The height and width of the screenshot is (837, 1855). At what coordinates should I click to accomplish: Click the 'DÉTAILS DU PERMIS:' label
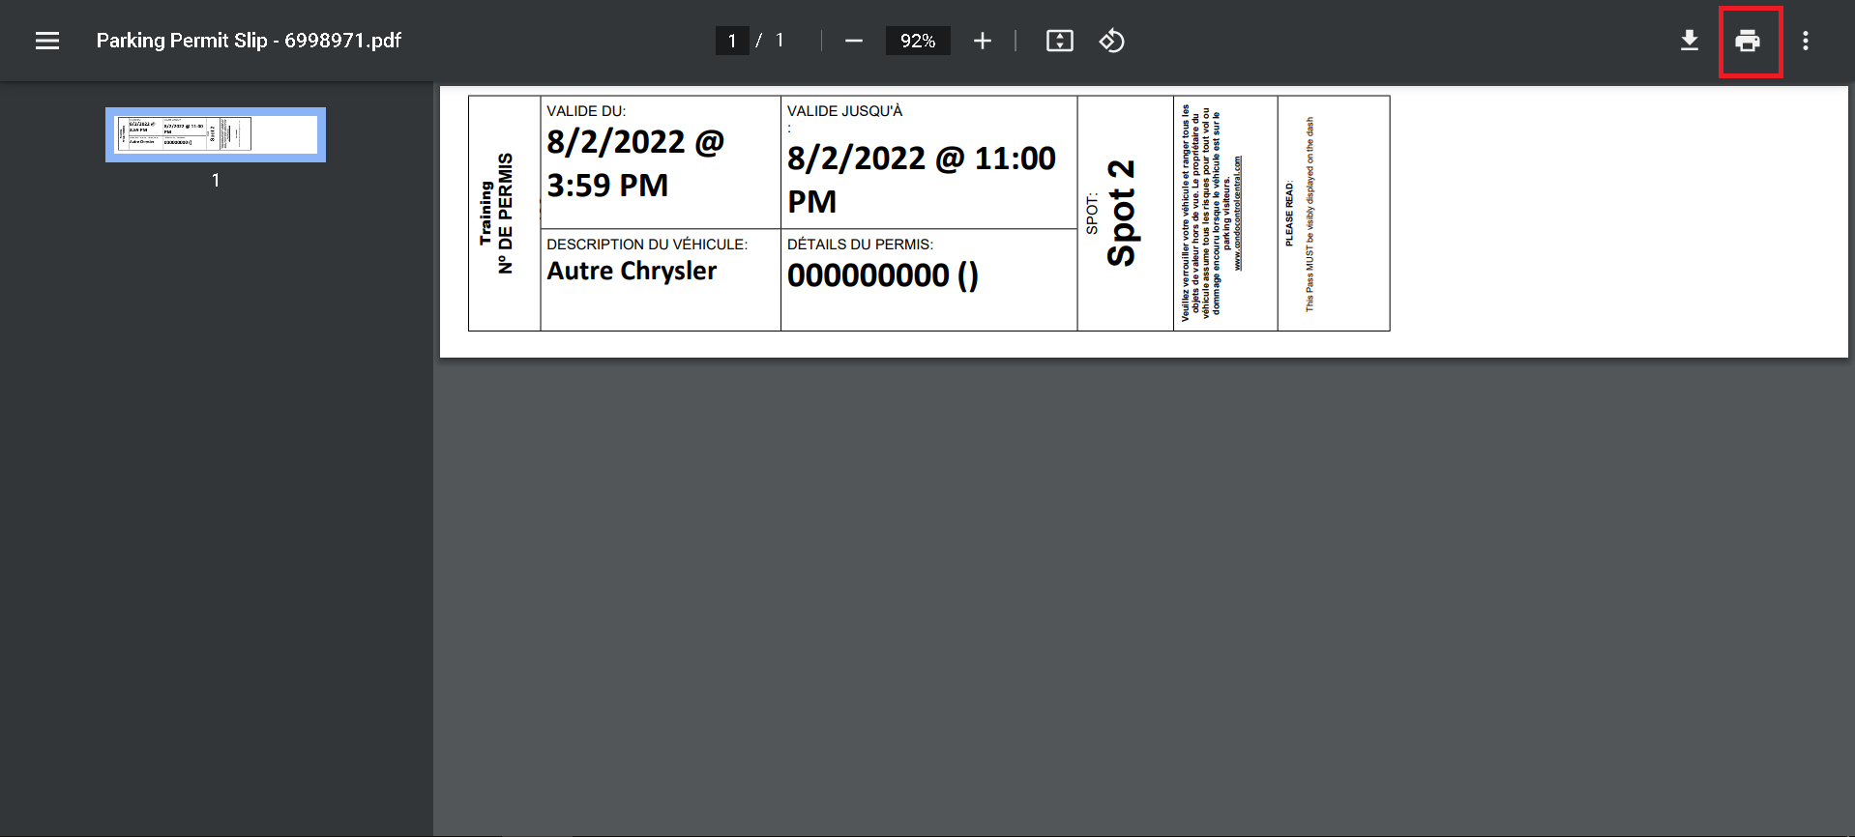click(860, 245)
